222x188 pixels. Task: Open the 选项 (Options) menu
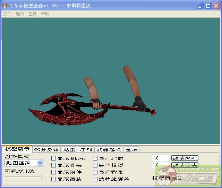point(20,14)
